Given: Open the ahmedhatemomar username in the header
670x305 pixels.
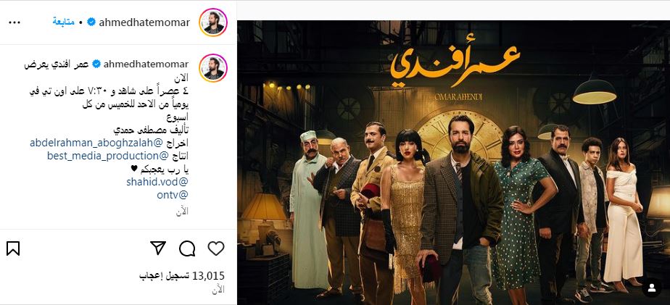Looking at the screenshot, I should tap(144, 22).
